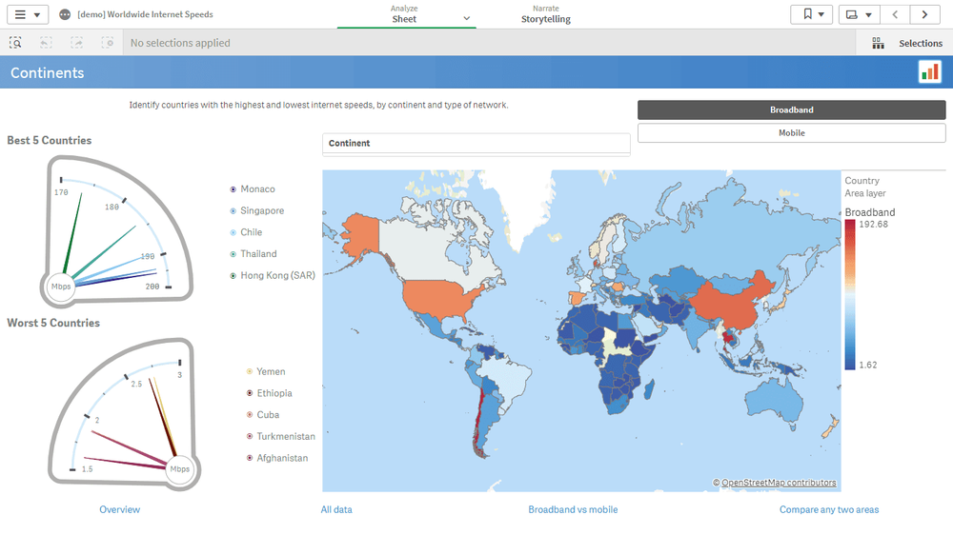Go to the next sheet arrow

click(x=924, y=14)
